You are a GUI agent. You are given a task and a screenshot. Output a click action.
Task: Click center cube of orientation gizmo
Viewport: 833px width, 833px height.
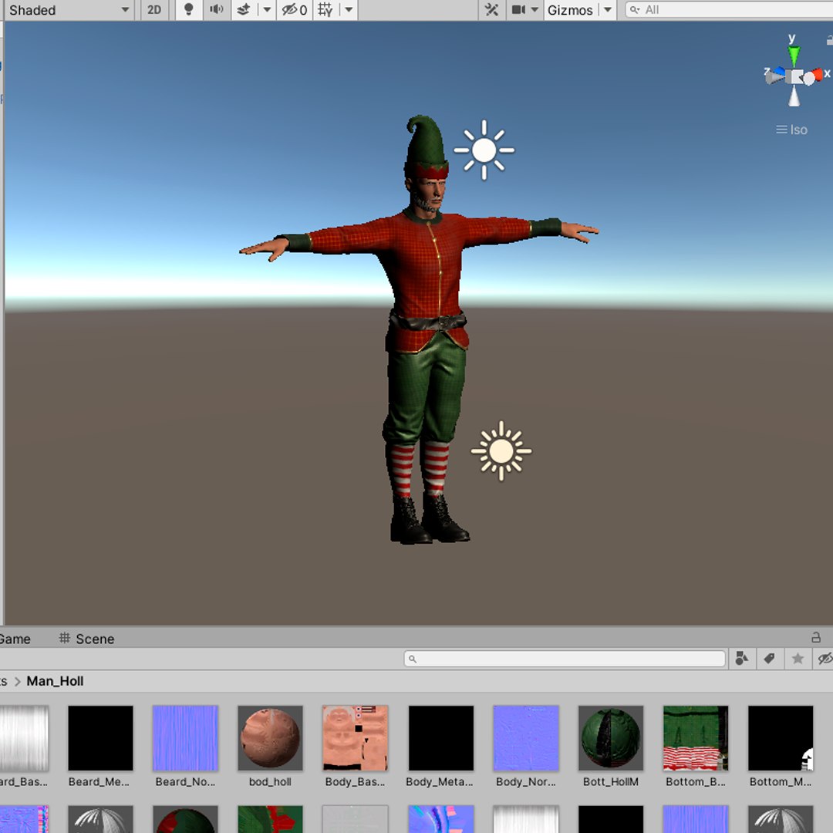[x=796, y=78]
